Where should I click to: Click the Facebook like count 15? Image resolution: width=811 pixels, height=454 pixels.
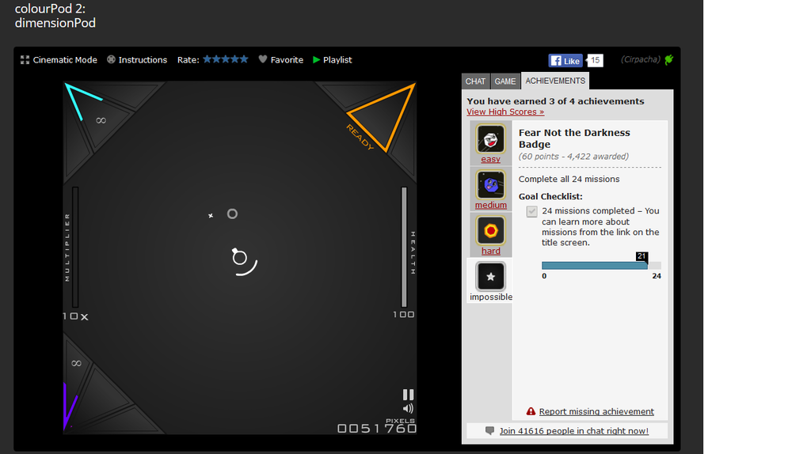pyautogui.click(x=595, y=60)
